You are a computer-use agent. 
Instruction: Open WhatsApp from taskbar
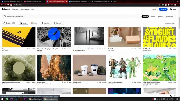[x=7, y=99]
